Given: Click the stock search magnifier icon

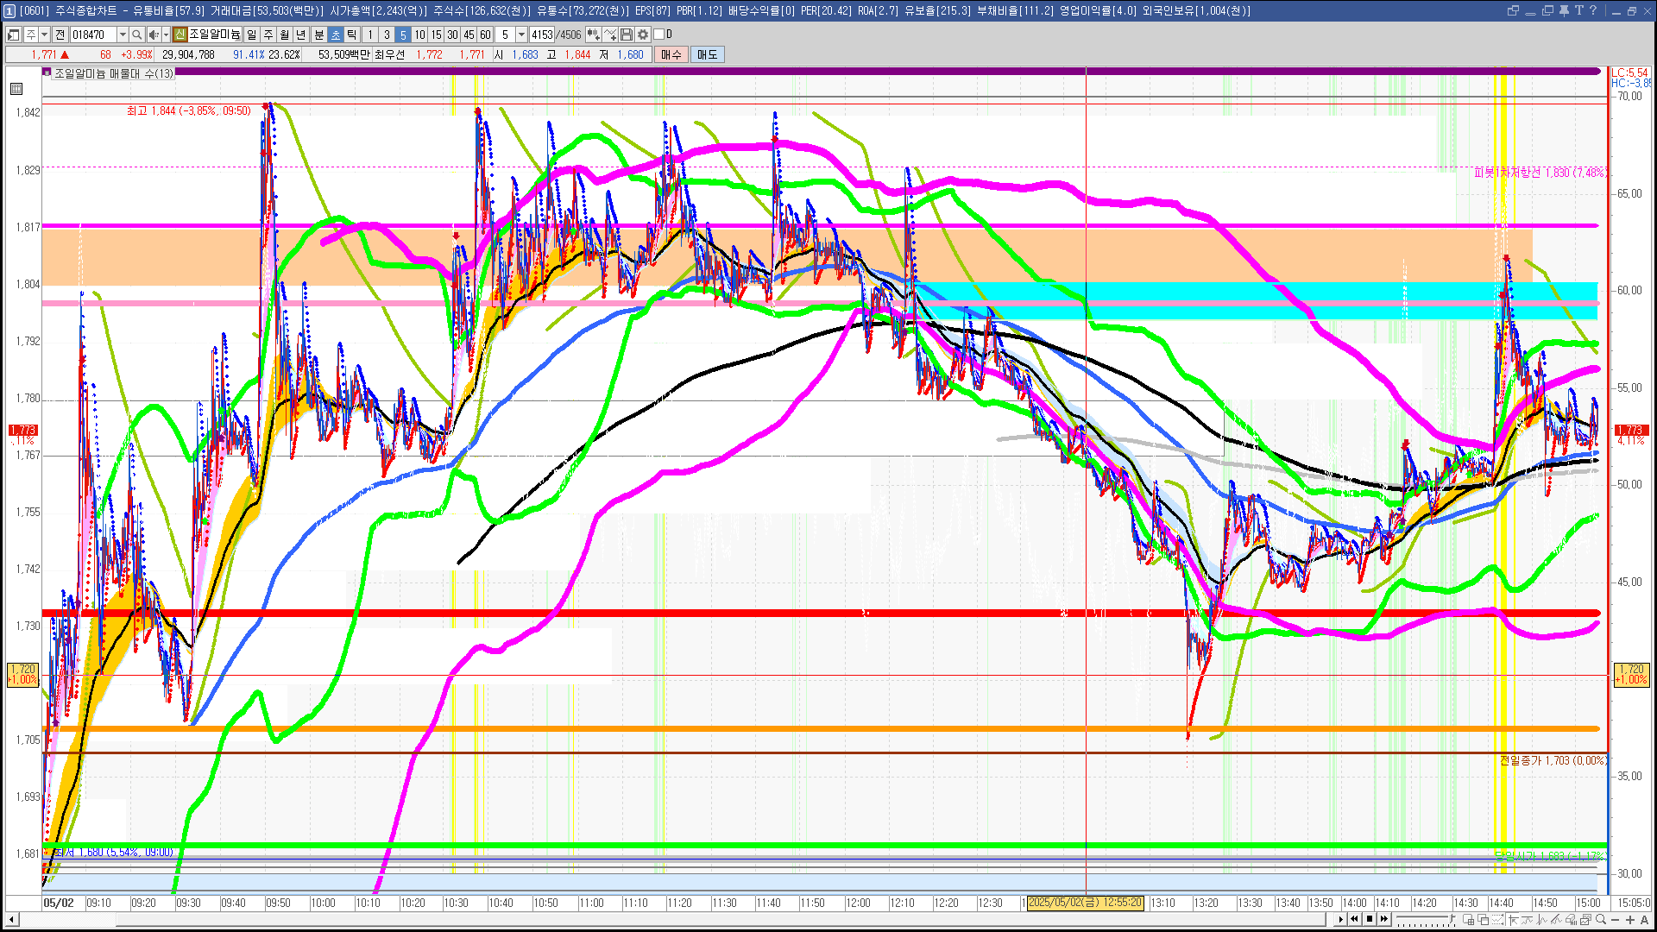Looking at the screenshot, I should [136, 35].
